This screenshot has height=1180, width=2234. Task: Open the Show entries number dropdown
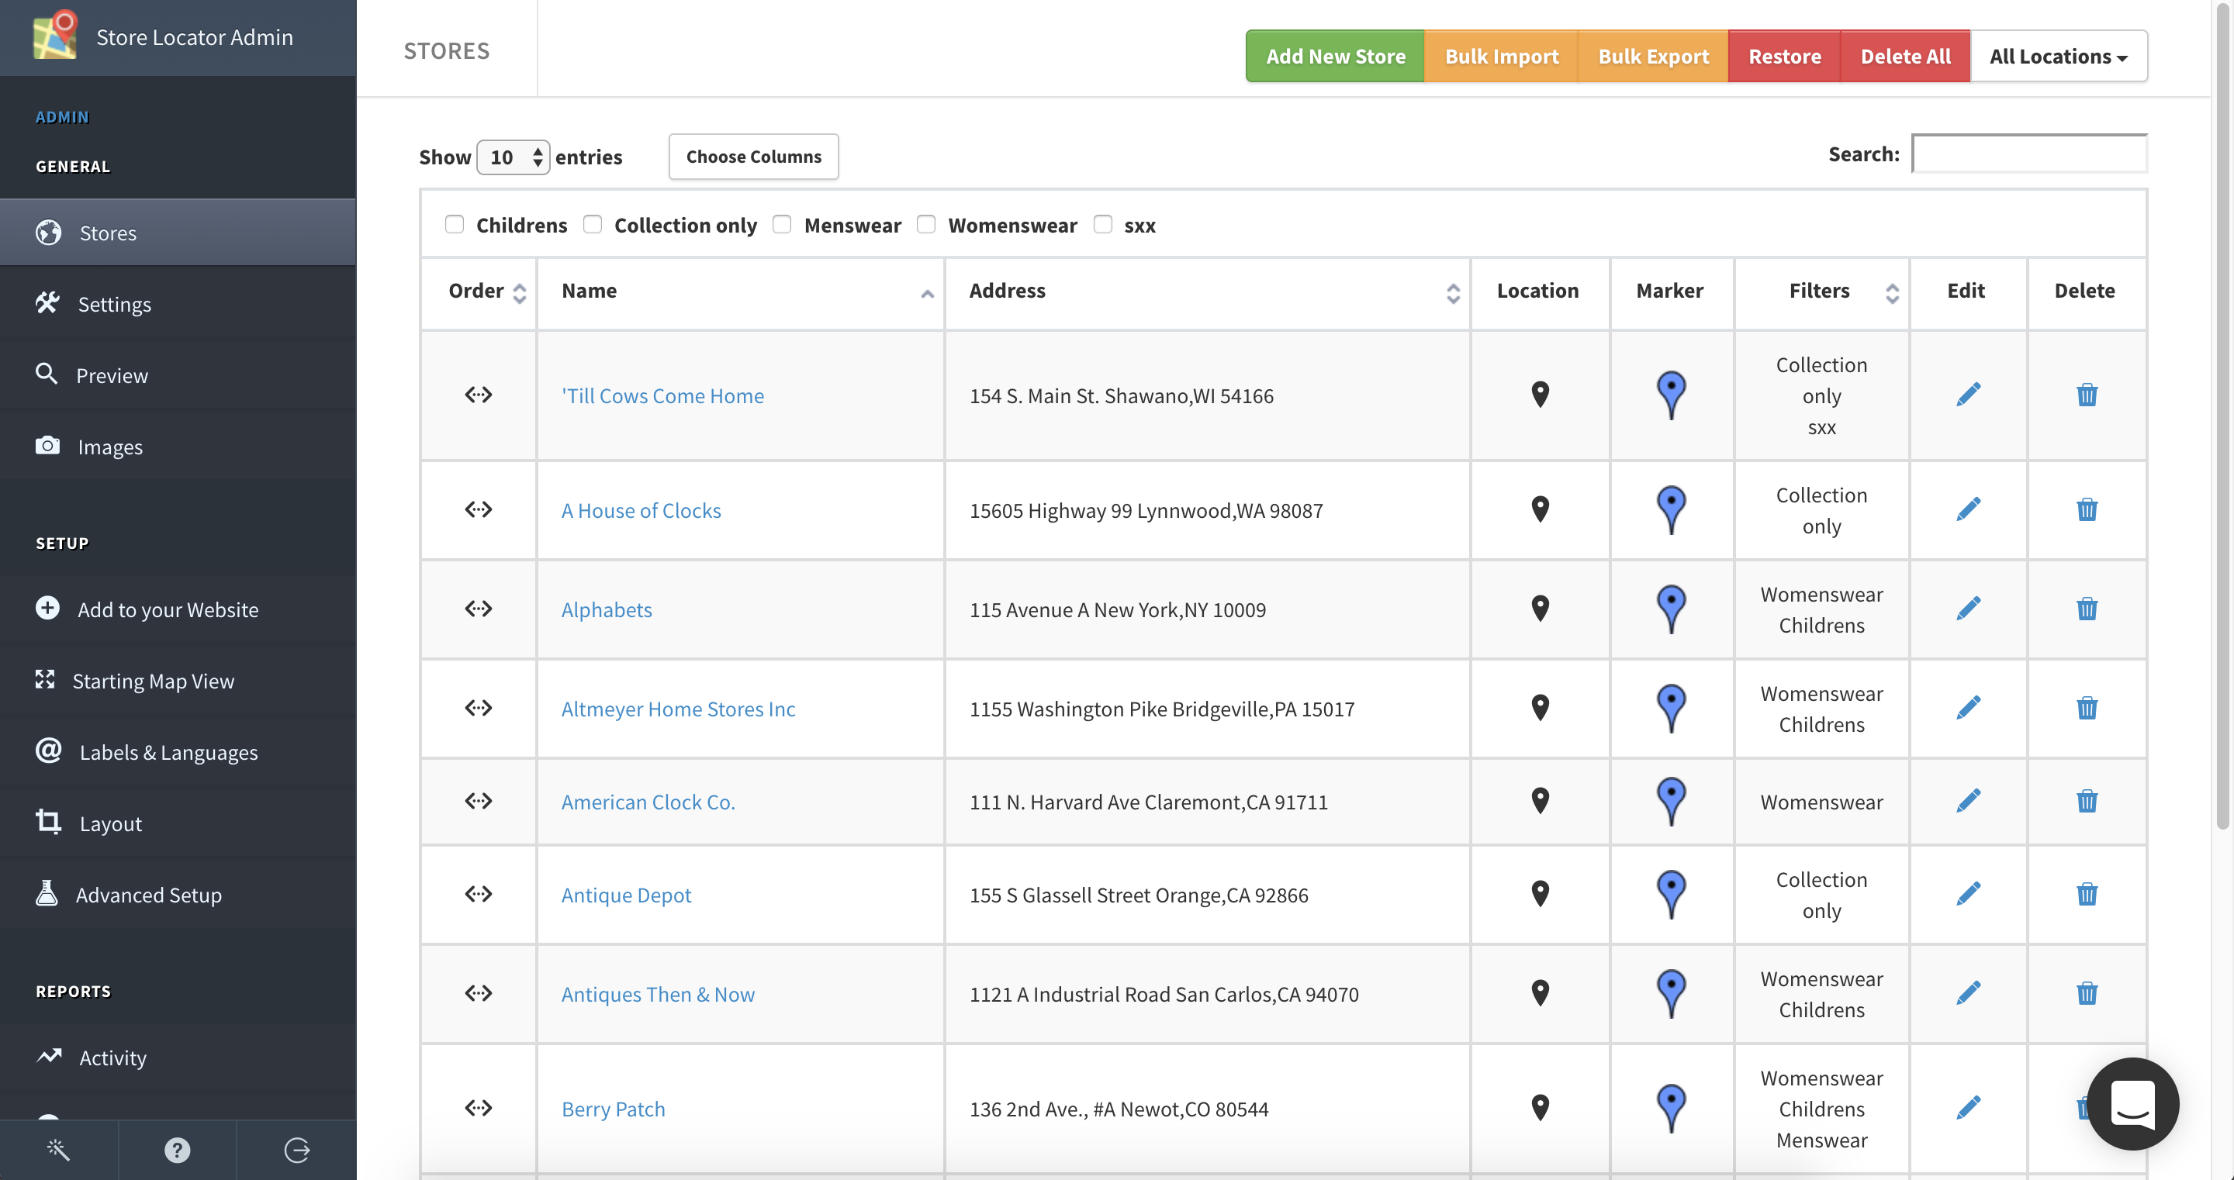click(x=511, y=155)
